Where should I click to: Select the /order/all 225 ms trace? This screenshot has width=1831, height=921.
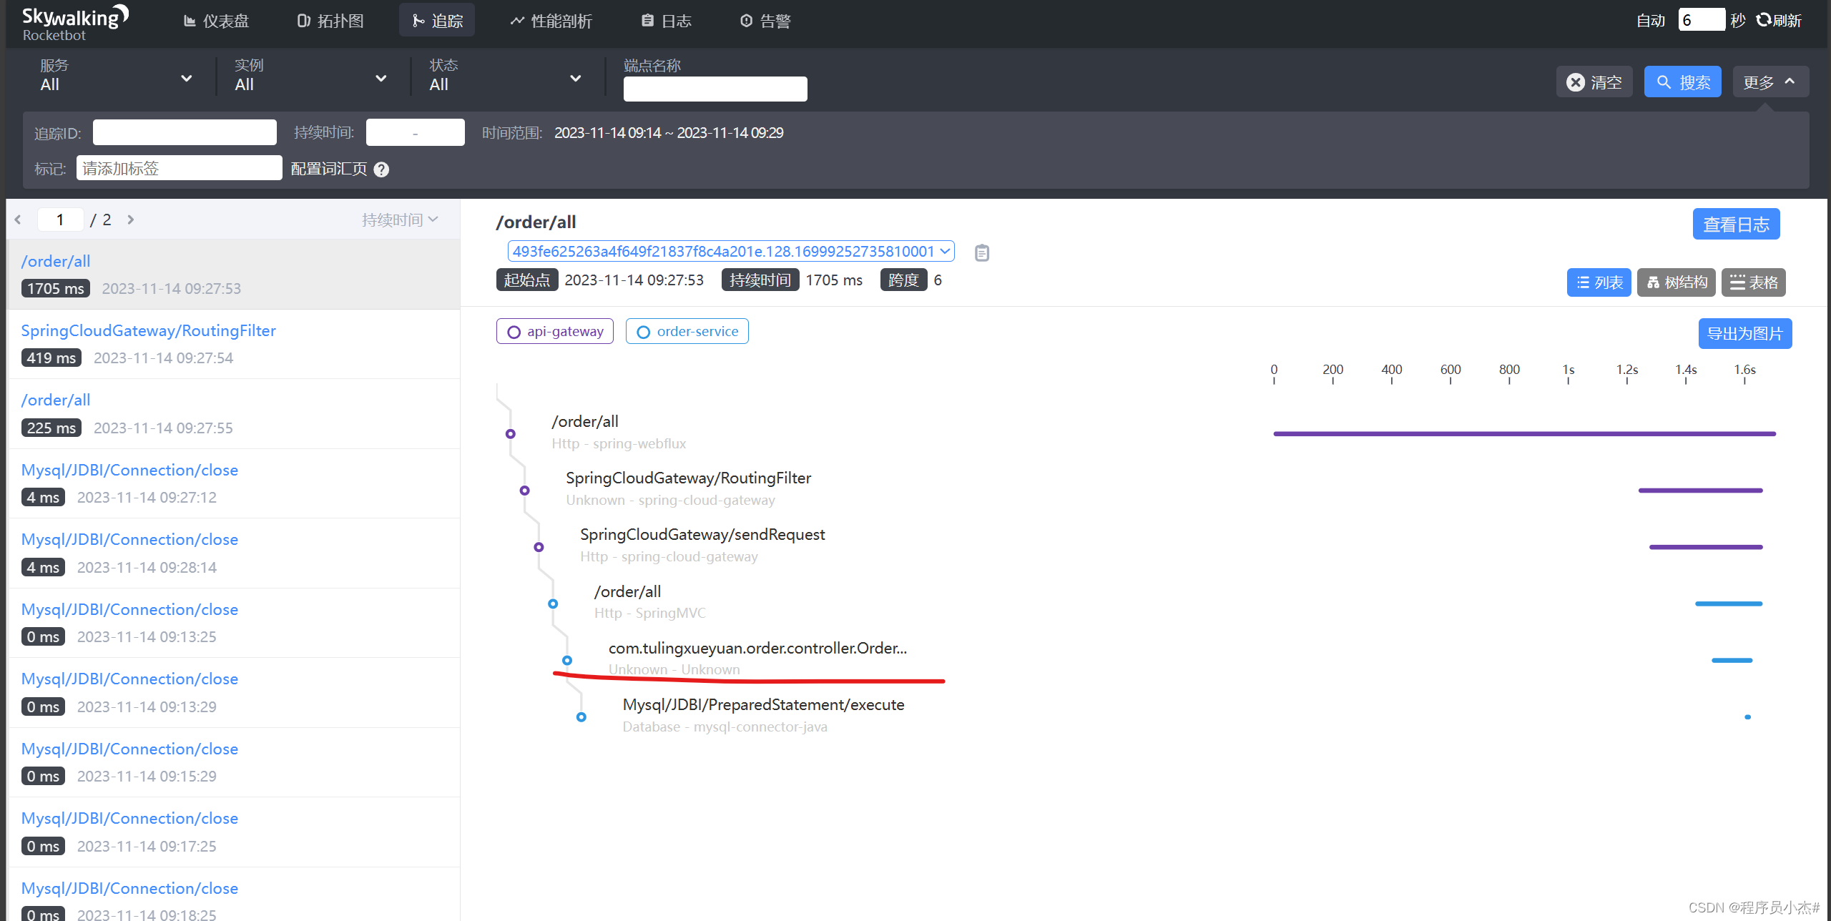point(233,414)
